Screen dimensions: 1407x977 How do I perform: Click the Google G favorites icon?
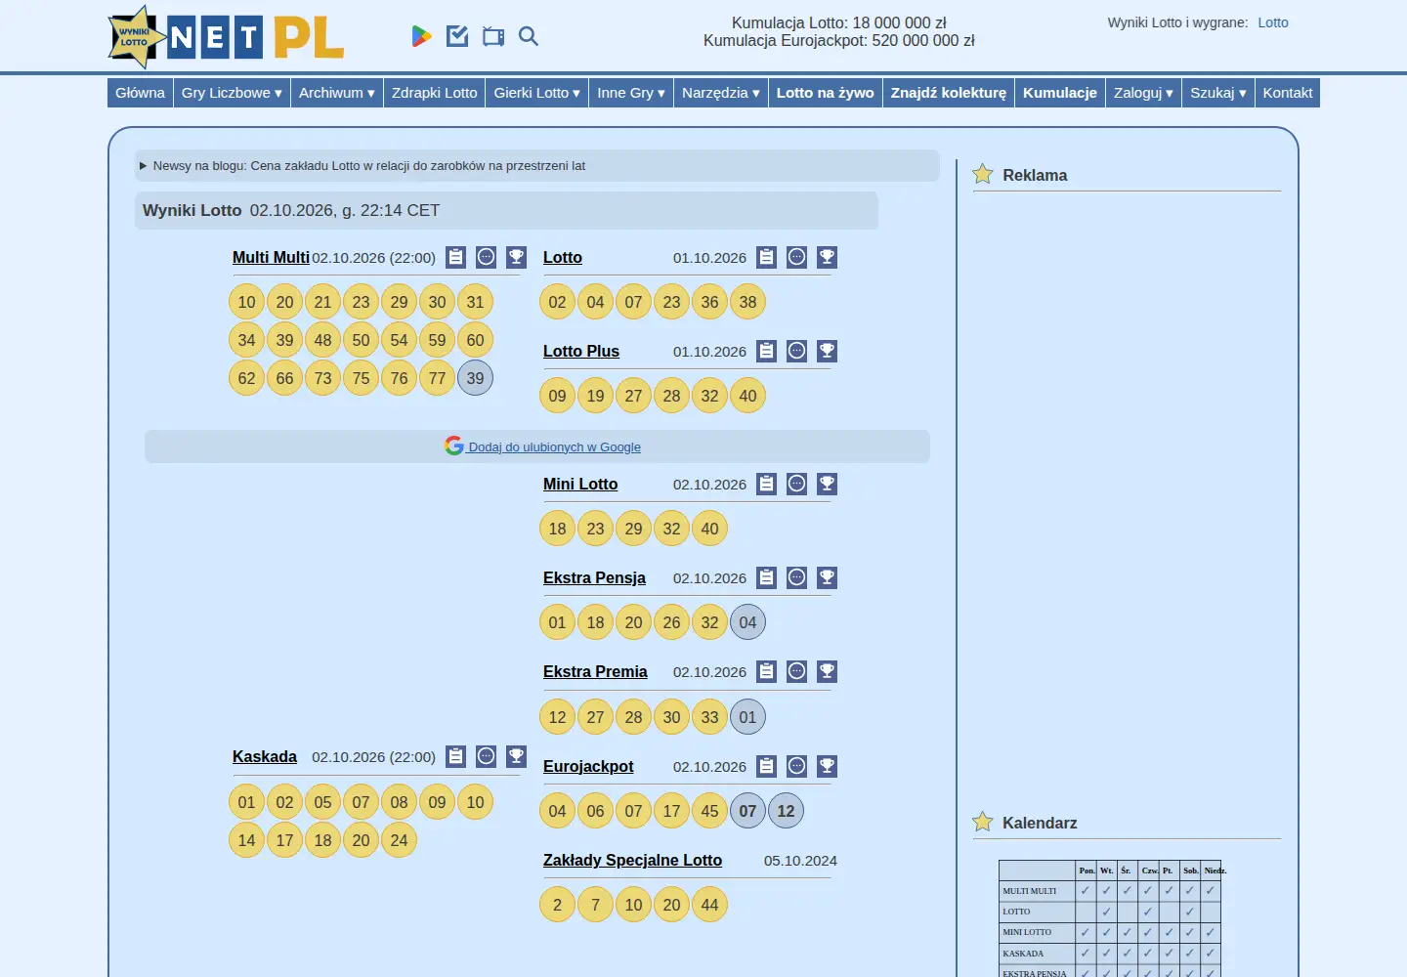click(x=453, y=446)
